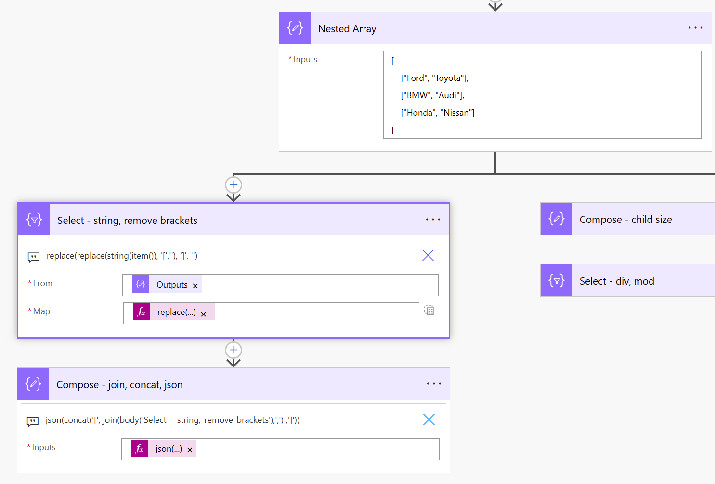Open the json(...) expression token
715x484 pixels.
(x=168, y=449)
